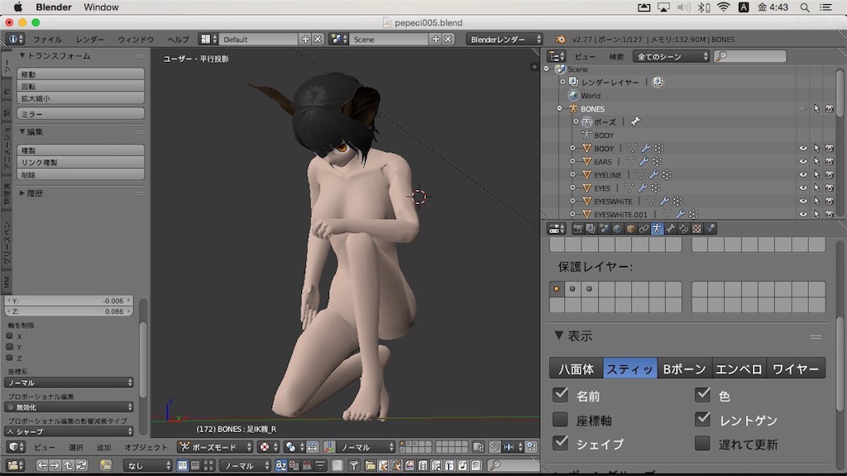Open the Render properties tab
847x476 pixels.
click(577, 229)
